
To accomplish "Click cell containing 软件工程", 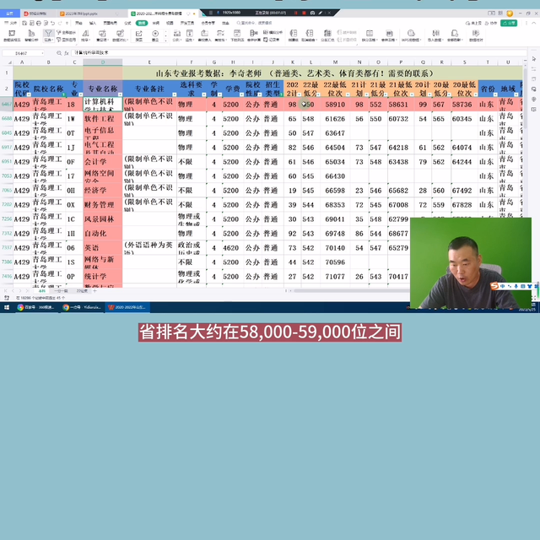I will 103,119.
